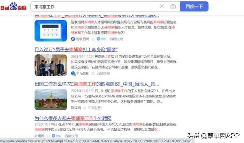Clear the search box with the X icon

click(162, 6)
